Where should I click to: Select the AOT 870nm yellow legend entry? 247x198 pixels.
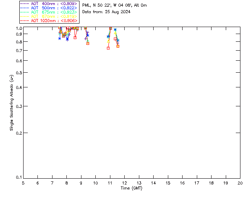click(49, 16)
